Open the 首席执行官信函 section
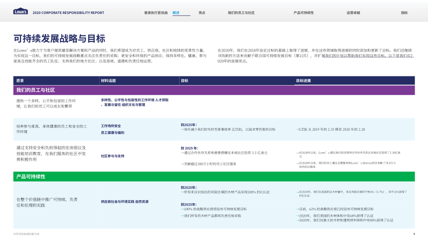 pos(156,13)
